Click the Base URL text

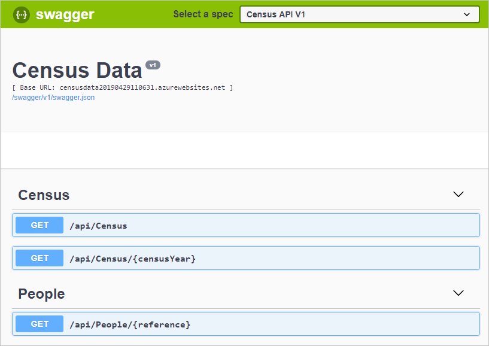123,87
